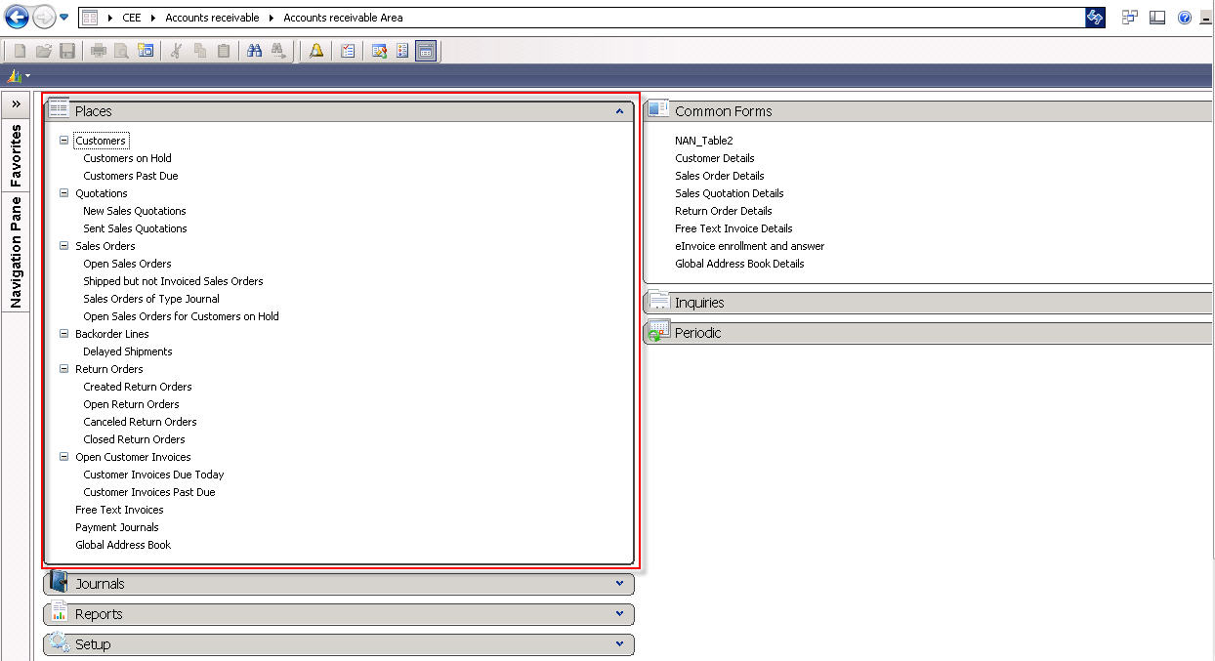Collapse the Customers tree node
1215x661 pixels.
64,141
